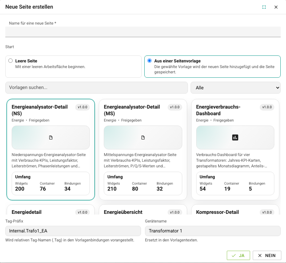Select the Aus einer Seitenvorlage radio option
Viewport: 286px width, 263px height.
(x=149, y=61)
